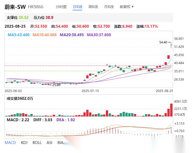
Task: Select the BOLL indicator
Action: 37,143
